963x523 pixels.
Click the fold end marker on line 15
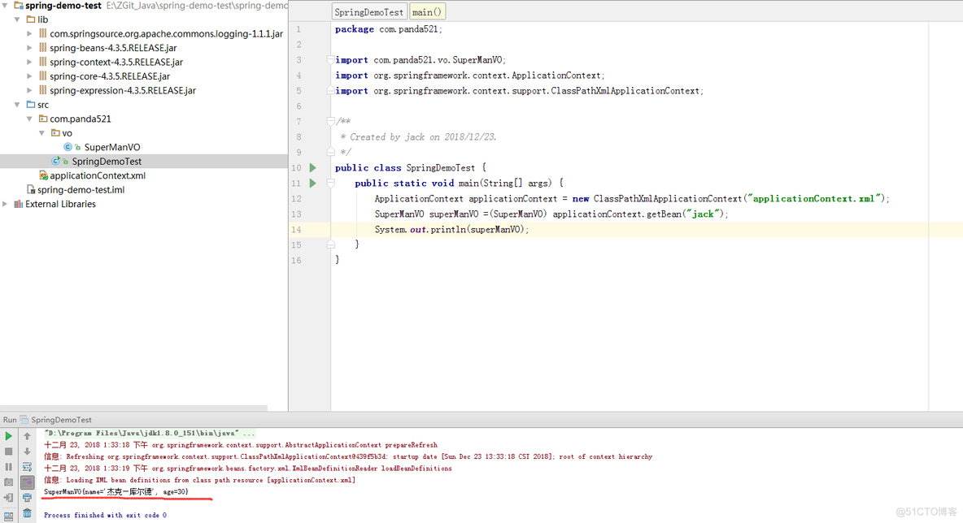coord(330,244)
